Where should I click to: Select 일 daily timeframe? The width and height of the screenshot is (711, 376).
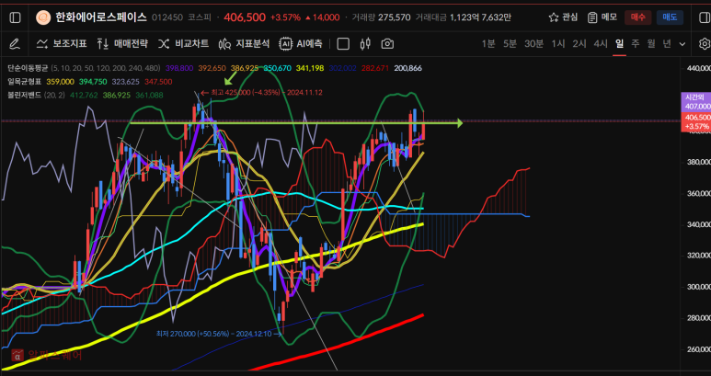[619, 44]
